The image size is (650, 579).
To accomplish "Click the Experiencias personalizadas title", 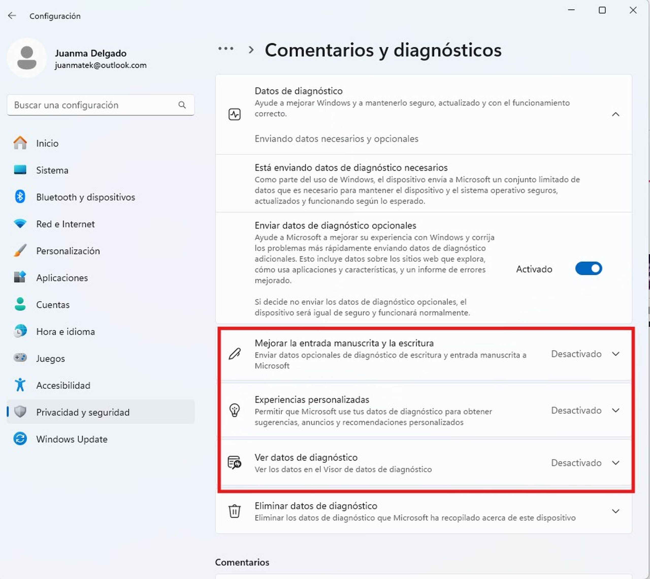I will tap(312, 399).
